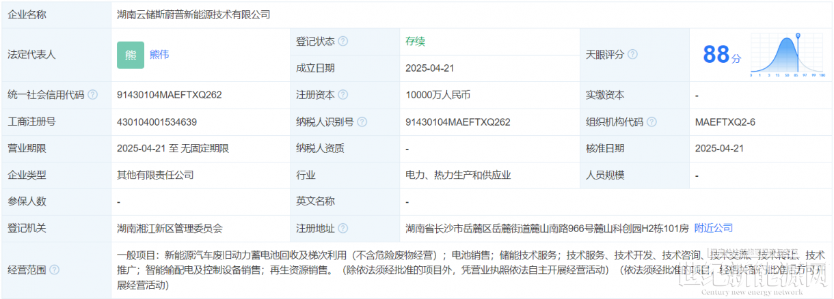Click the 成立日期 label cell

pyautogui.click(x=345, y=68)
